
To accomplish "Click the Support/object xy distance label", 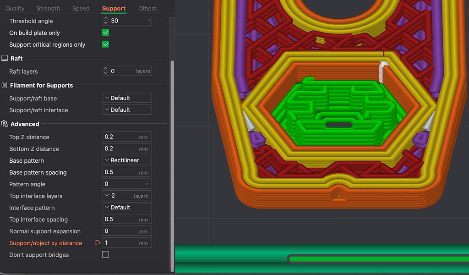I will click(x=45, y=243).
